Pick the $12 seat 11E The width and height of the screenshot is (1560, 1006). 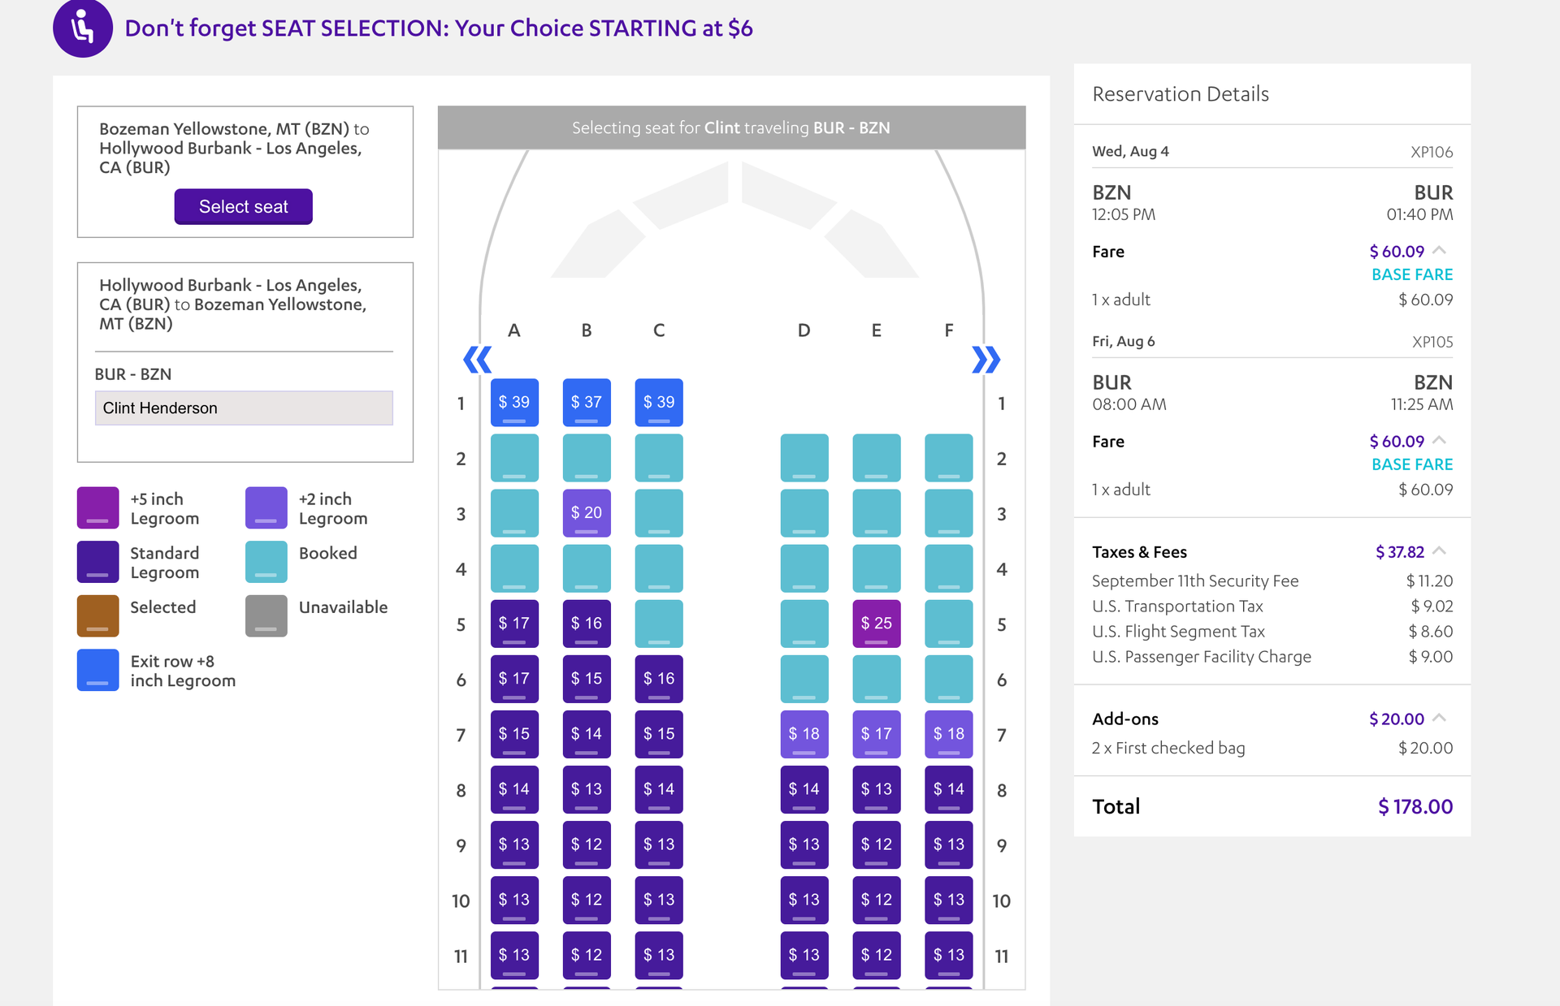[x=876, y=955]
